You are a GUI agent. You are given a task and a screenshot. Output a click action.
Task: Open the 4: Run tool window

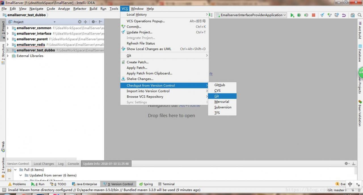(x=38, y=184)
